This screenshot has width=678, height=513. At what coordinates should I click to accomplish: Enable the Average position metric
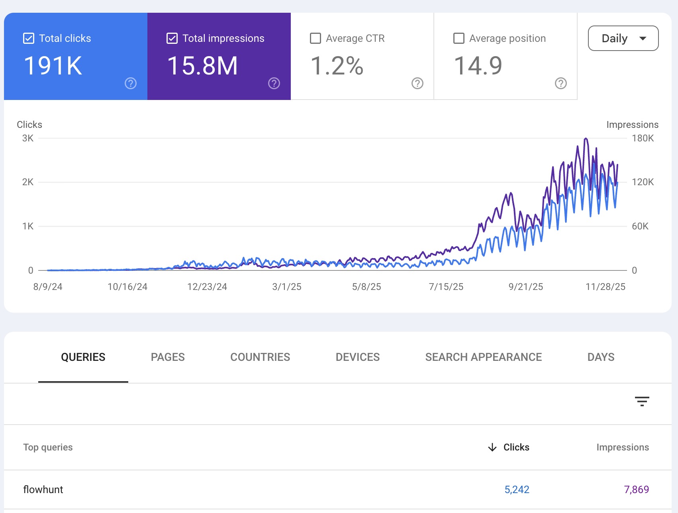point(458,38)
